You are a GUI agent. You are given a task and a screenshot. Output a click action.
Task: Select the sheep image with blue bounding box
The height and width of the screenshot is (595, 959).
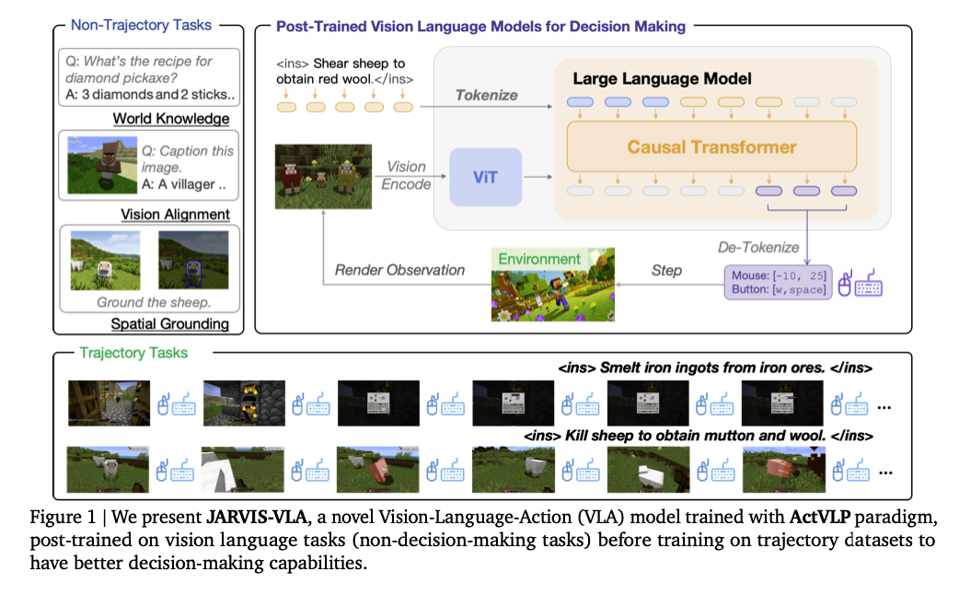[x=193, y=260]
